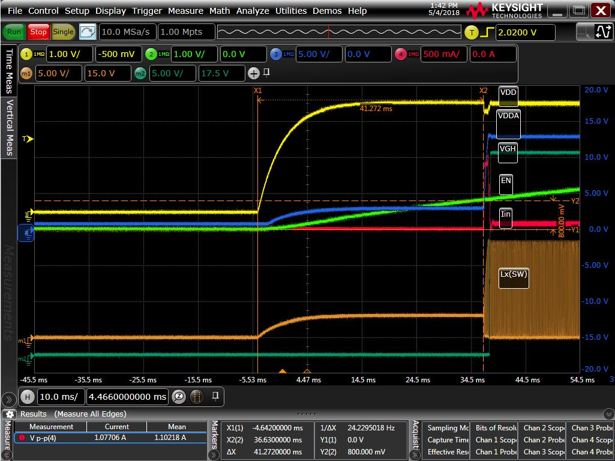Click the VDD waveform label
Screen dimensions: 615x461
(508, 96)
